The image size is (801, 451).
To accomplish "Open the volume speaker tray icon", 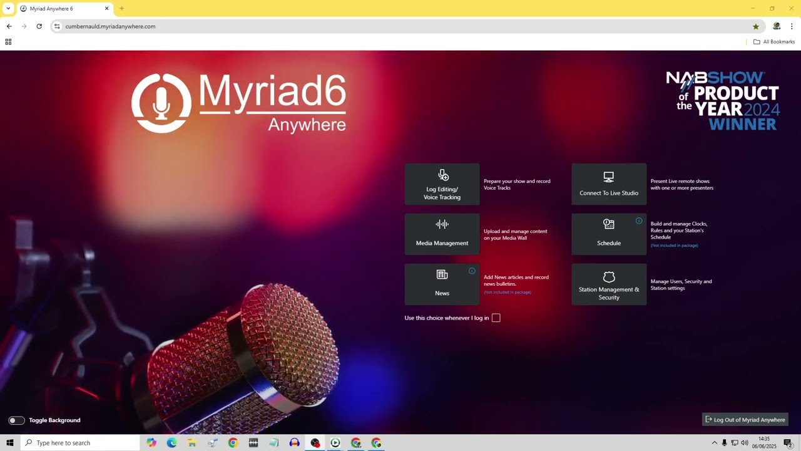I will pyautogui.click(x=745, y=443).
